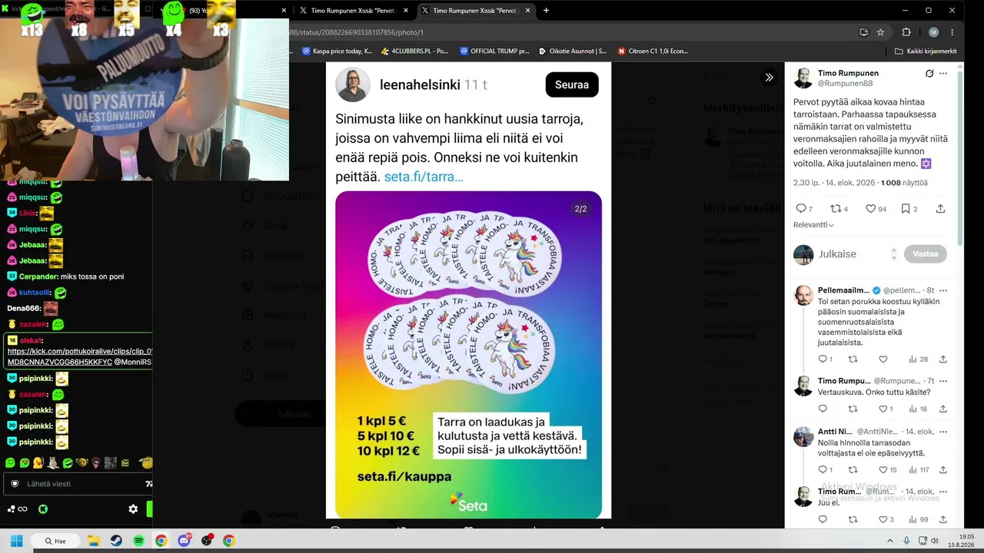Click the Windows taskbar Hae search box
984x553 pixels.
56,541
